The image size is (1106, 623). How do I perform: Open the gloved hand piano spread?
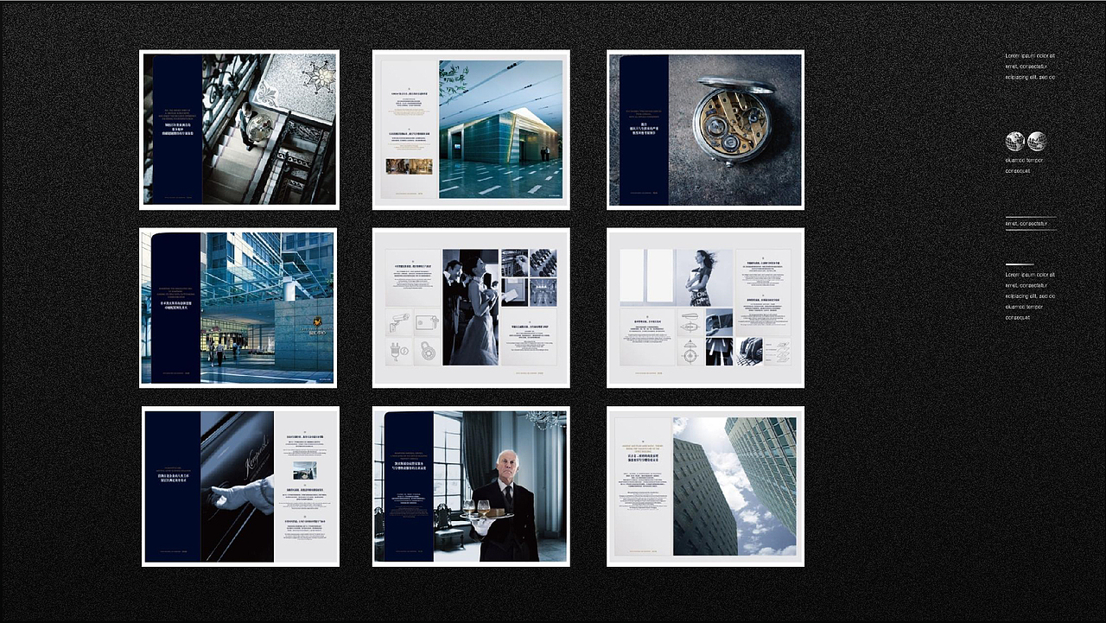click(x=240, y=486)
